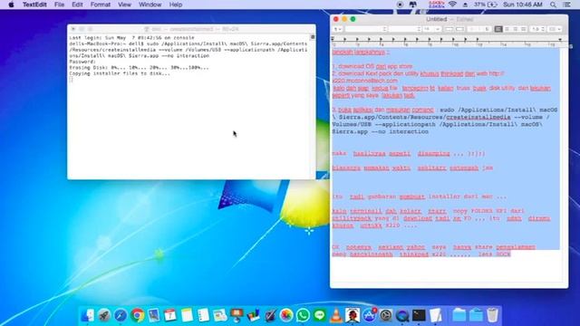Screen dimensions: 580x326
Task: Open the Apple menu
Action: pyautogui.click(x=11, y=5)
